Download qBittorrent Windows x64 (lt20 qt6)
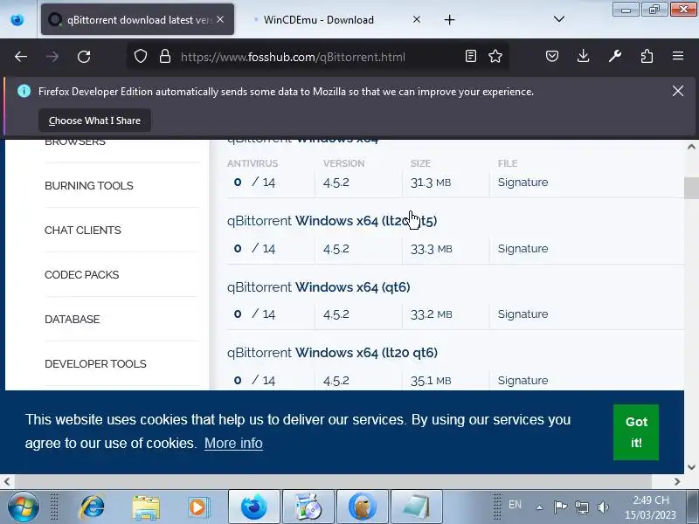Viewport: 699px width, 524px height. (x=332, y=353)
